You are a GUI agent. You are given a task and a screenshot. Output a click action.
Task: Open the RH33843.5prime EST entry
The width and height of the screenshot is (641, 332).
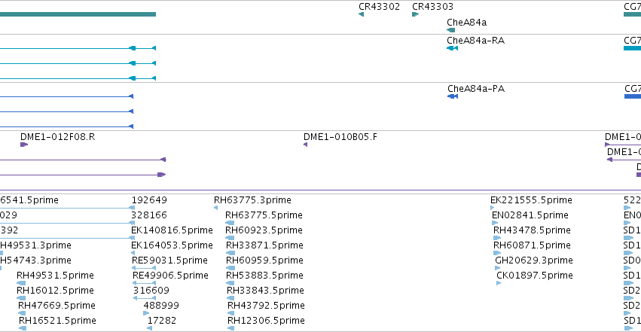[x=265, y=291]
